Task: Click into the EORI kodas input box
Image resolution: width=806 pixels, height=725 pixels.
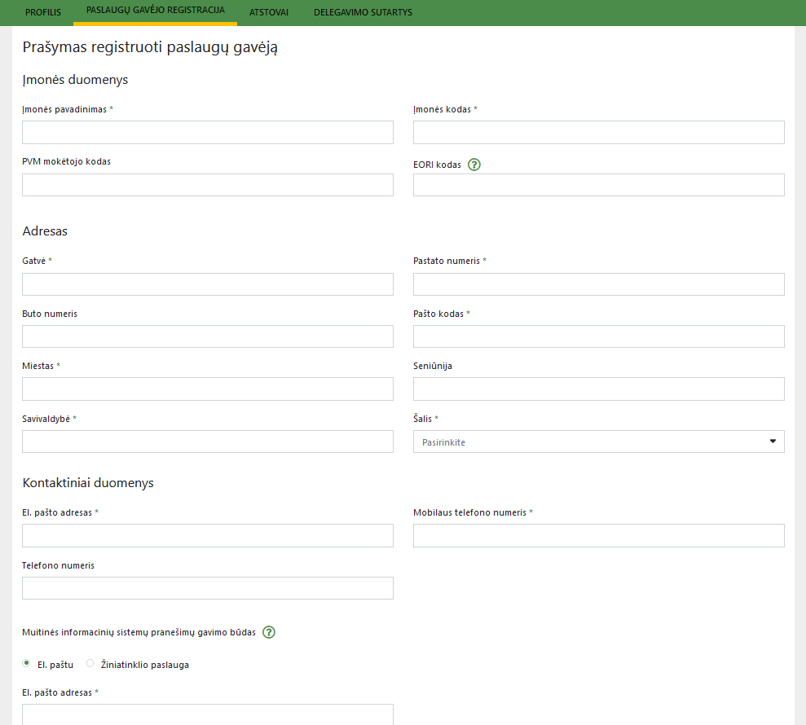Action: pos(598,185)
